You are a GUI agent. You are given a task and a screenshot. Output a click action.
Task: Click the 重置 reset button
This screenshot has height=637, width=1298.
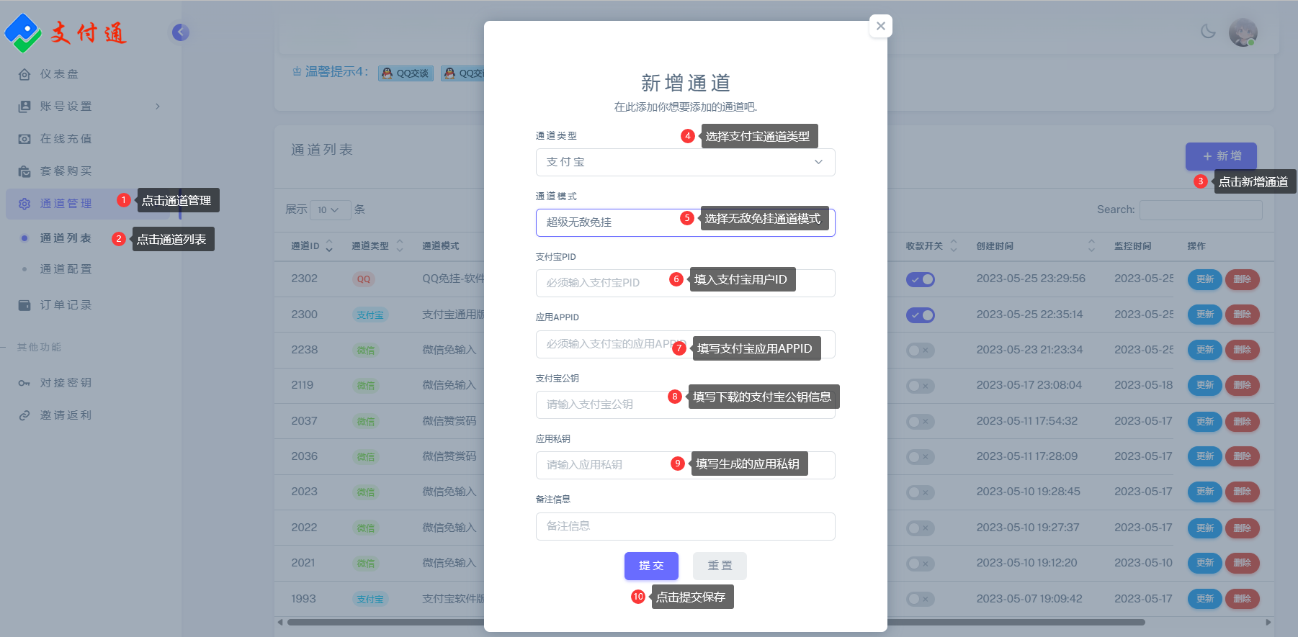(720, 566)
